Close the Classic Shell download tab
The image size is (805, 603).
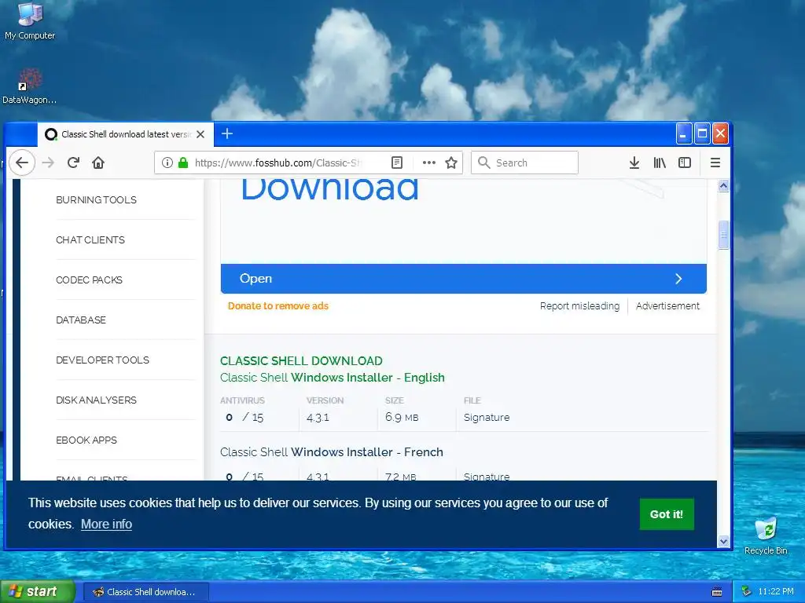coord(200,134)
